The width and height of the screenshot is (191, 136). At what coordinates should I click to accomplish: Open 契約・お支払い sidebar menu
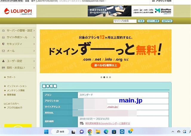(x=18, y=68)
